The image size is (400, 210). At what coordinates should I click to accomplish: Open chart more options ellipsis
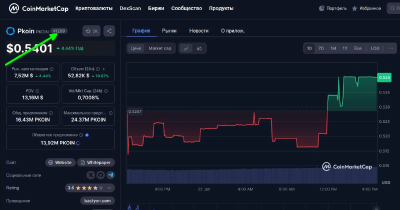(391, 48)
